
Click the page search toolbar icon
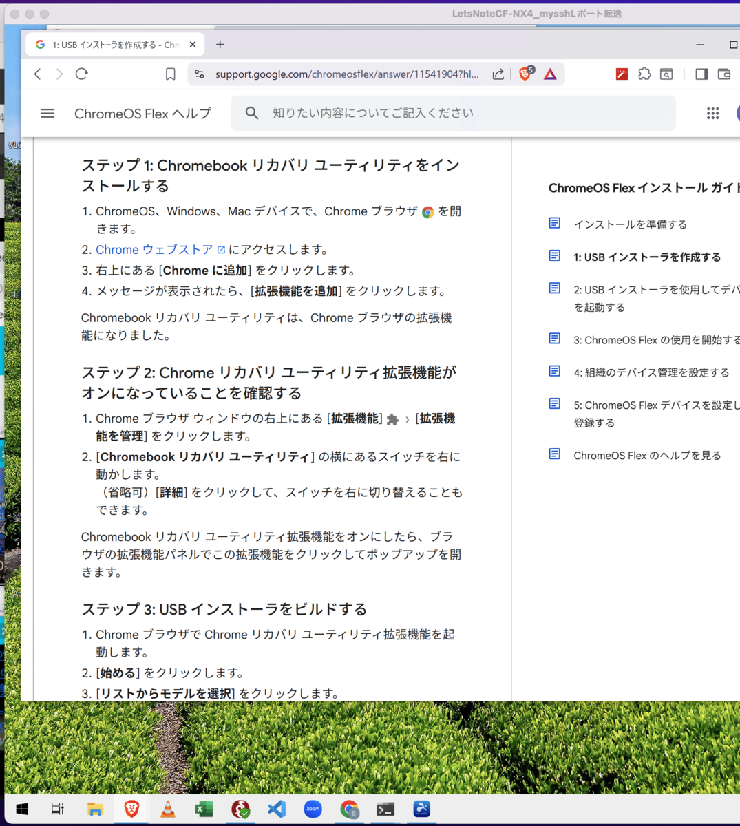tap(666, 74)
